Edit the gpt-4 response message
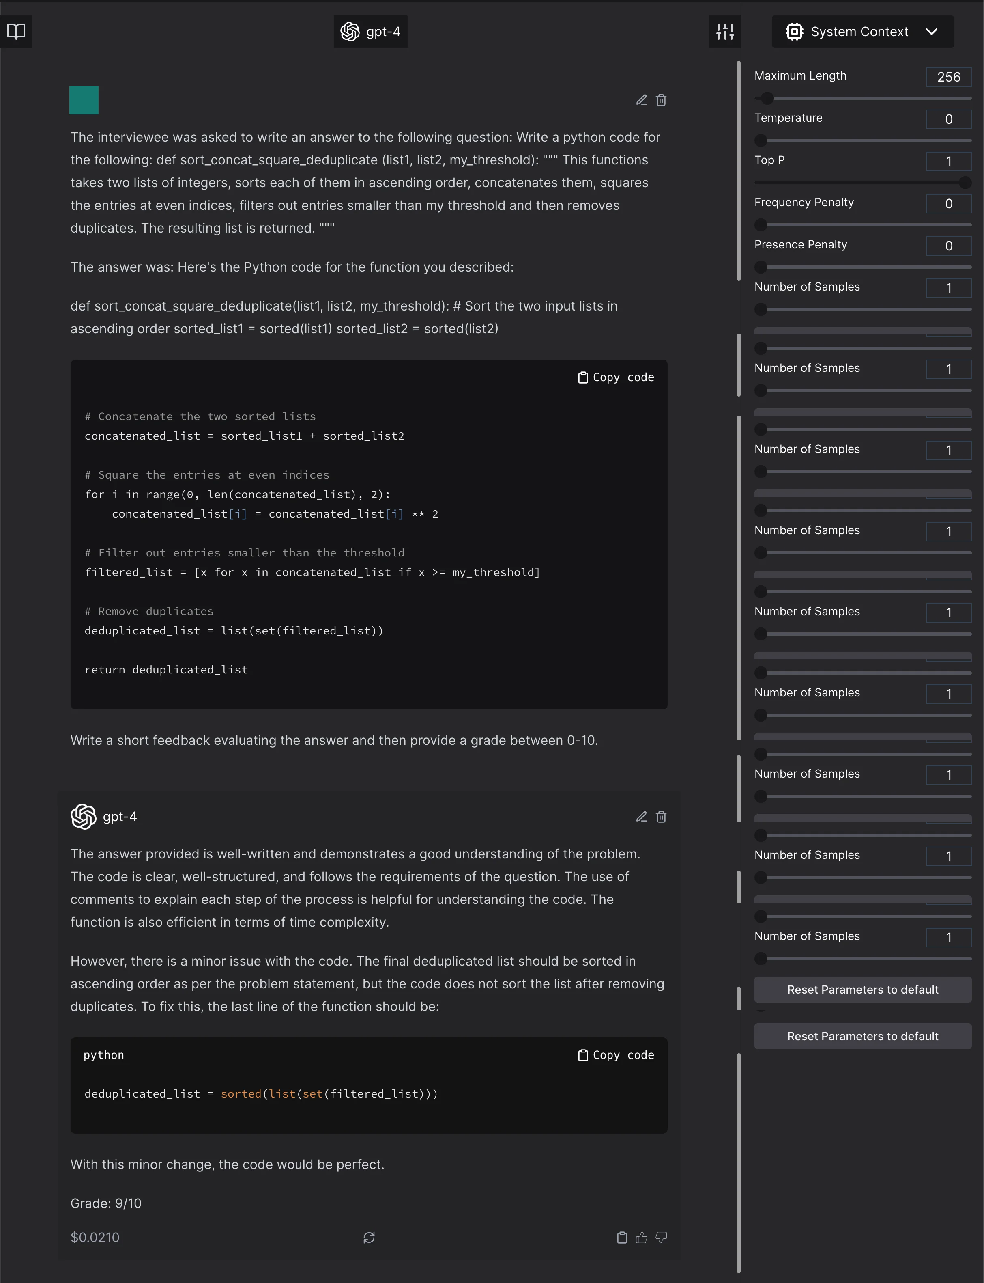 coord(641,817)
